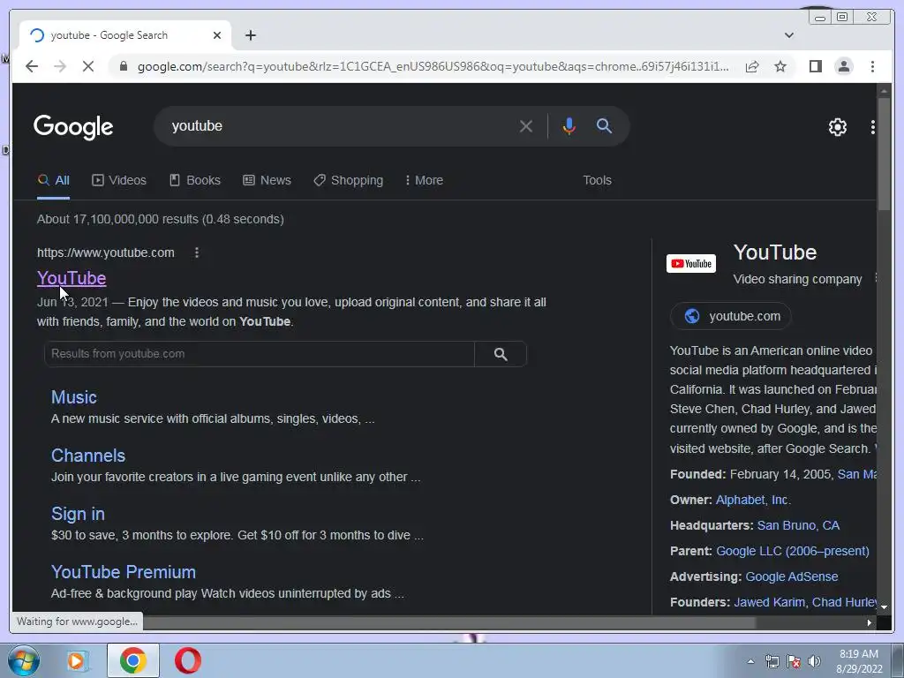Viewport: 904px width, 678px height.
Task: Open the Chrome three-dot menu
Action: pos(872,66)
